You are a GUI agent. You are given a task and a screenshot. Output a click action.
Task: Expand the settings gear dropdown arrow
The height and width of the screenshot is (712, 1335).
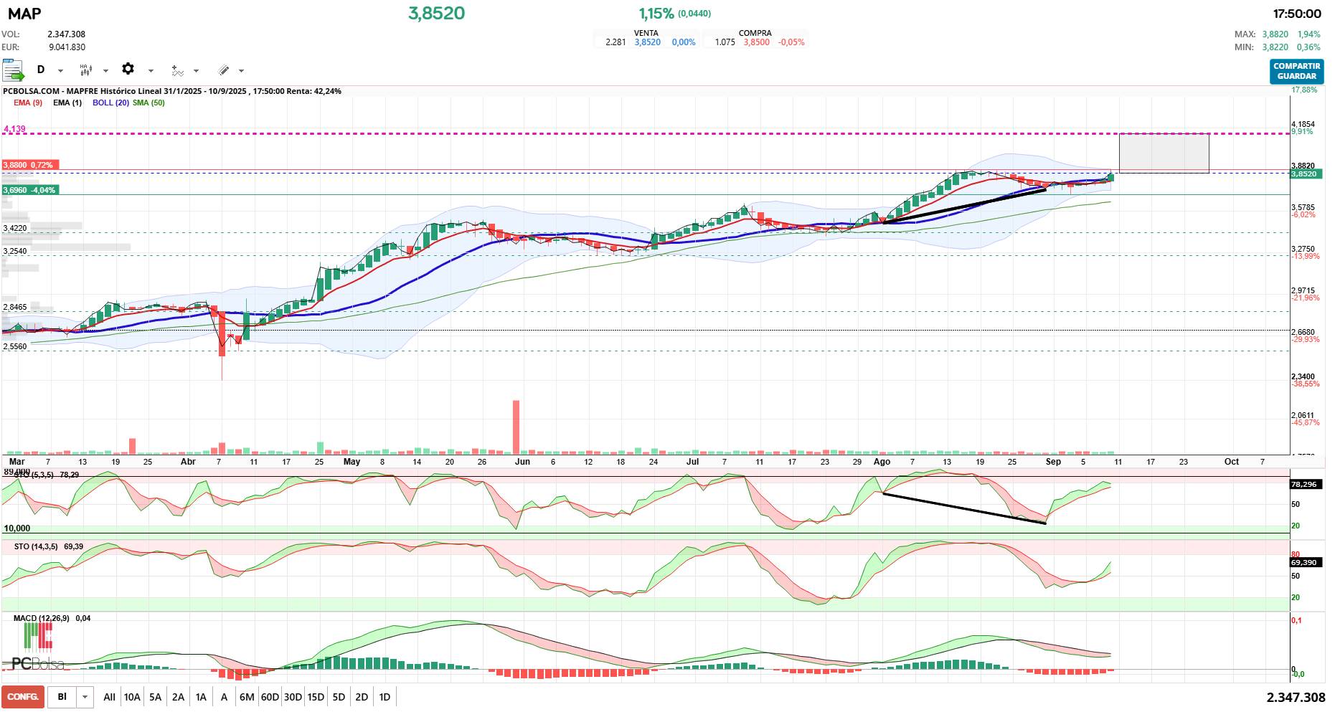[151, 70]
